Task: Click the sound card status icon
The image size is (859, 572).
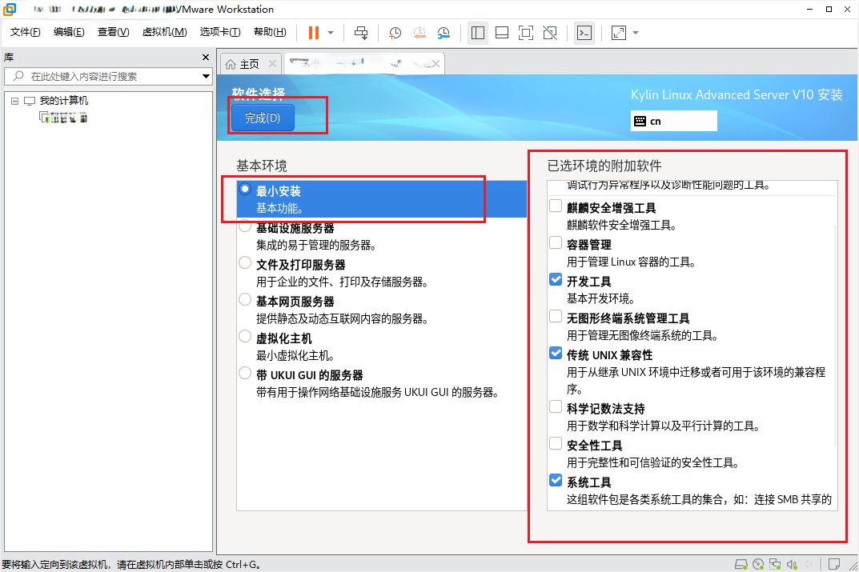Action: [x=793, y=564]
